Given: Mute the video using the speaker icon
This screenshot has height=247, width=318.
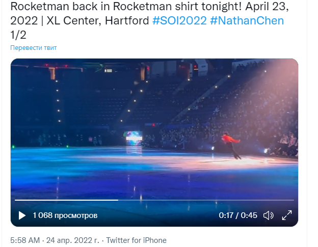Looking at the screenshot, I should point(268,215).
